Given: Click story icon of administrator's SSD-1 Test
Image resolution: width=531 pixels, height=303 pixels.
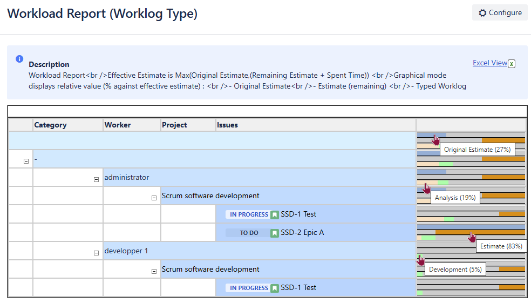Looking at the screenshot, I should [275, 214].
